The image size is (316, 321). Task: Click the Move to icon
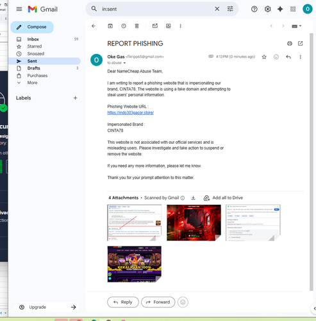(x=169, y=26)
